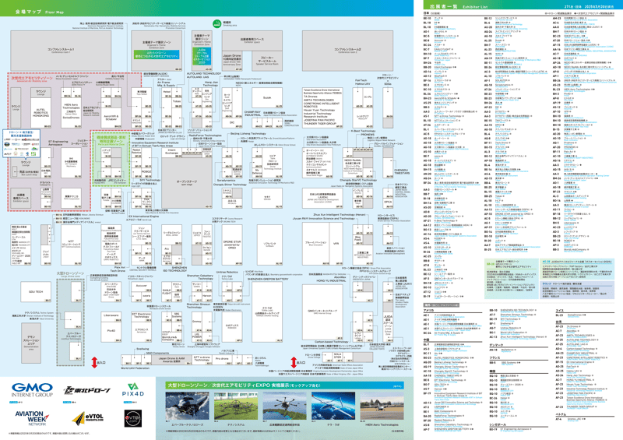Click the THUNDER TIGER GROUP entry
This screenshot has height=440, width=623.
(x=320, y=124)
